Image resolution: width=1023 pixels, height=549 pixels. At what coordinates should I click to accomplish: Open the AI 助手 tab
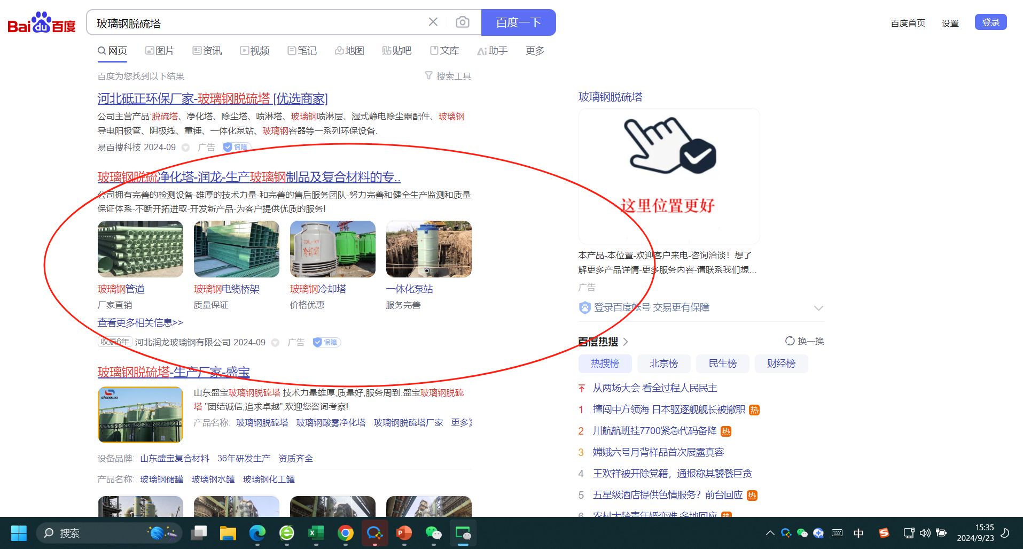click(x=492, y=51)
